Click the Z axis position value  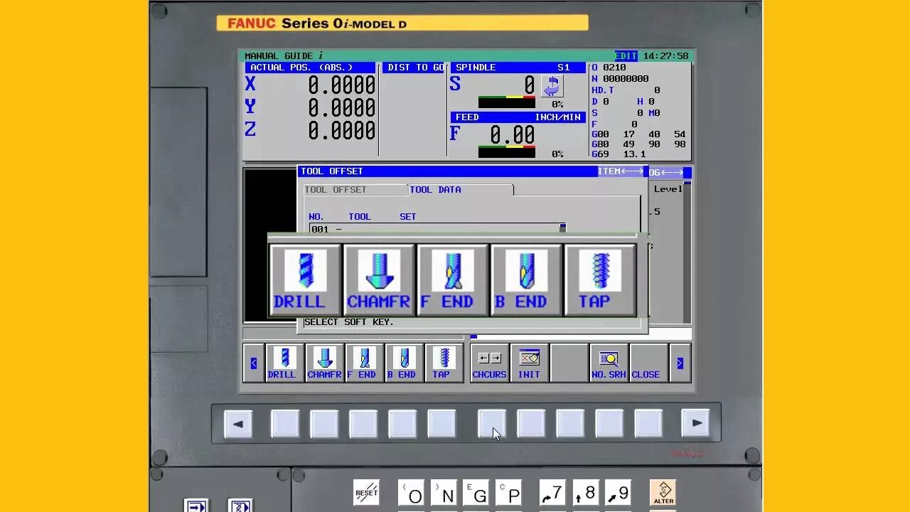click(x=341, y=131)
